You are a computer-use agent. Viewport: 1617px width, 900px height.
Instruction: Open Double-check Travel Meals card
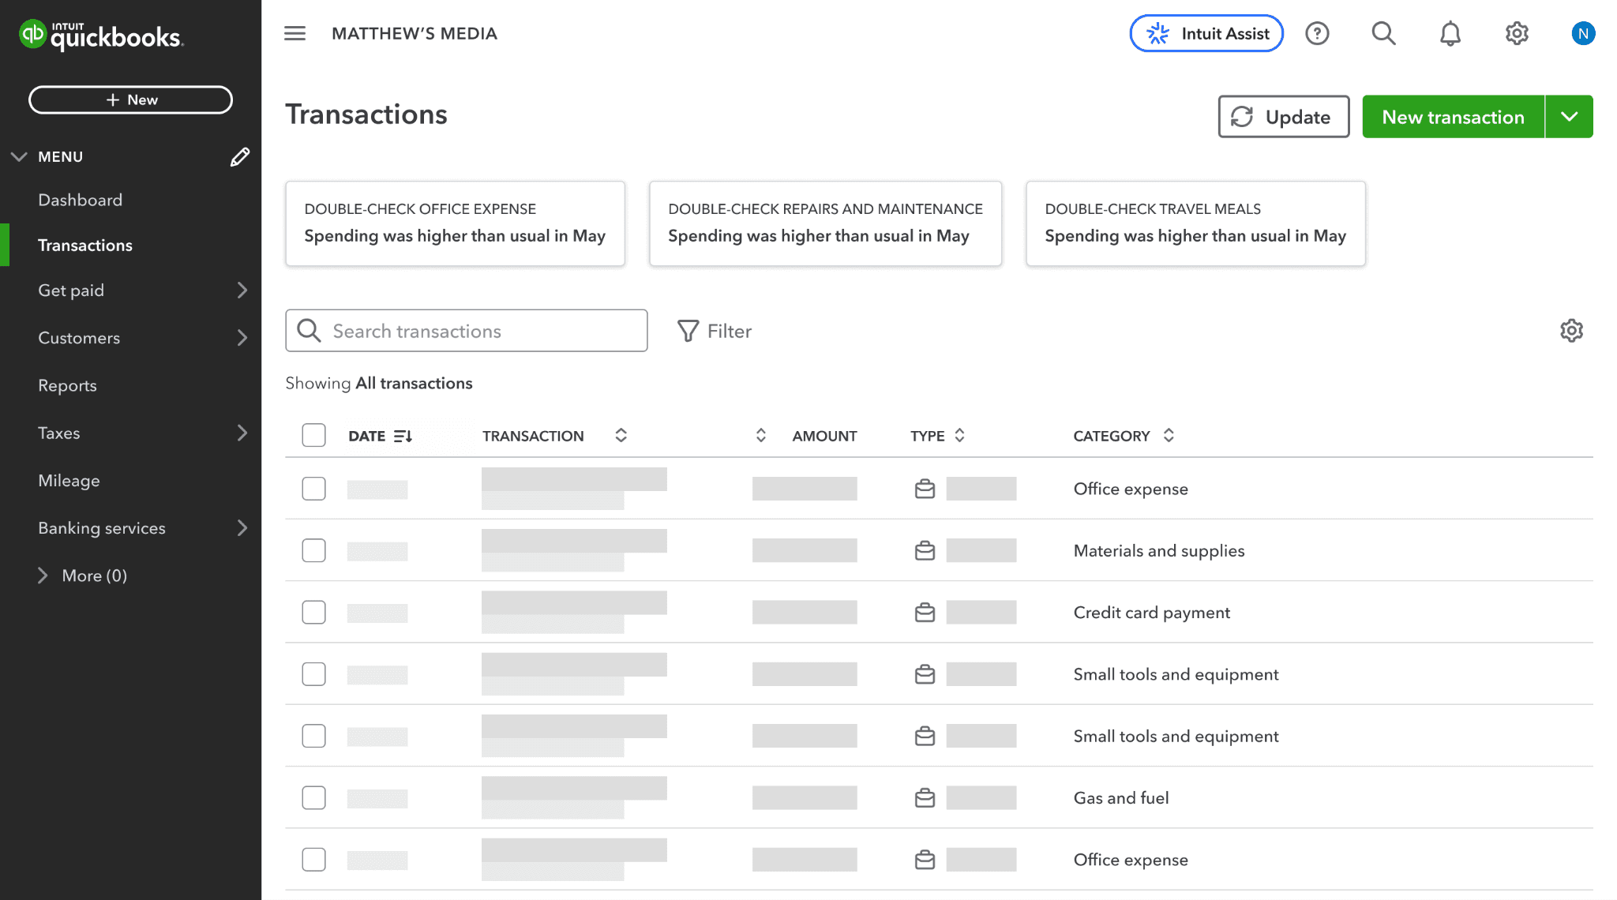[1195, 223]
